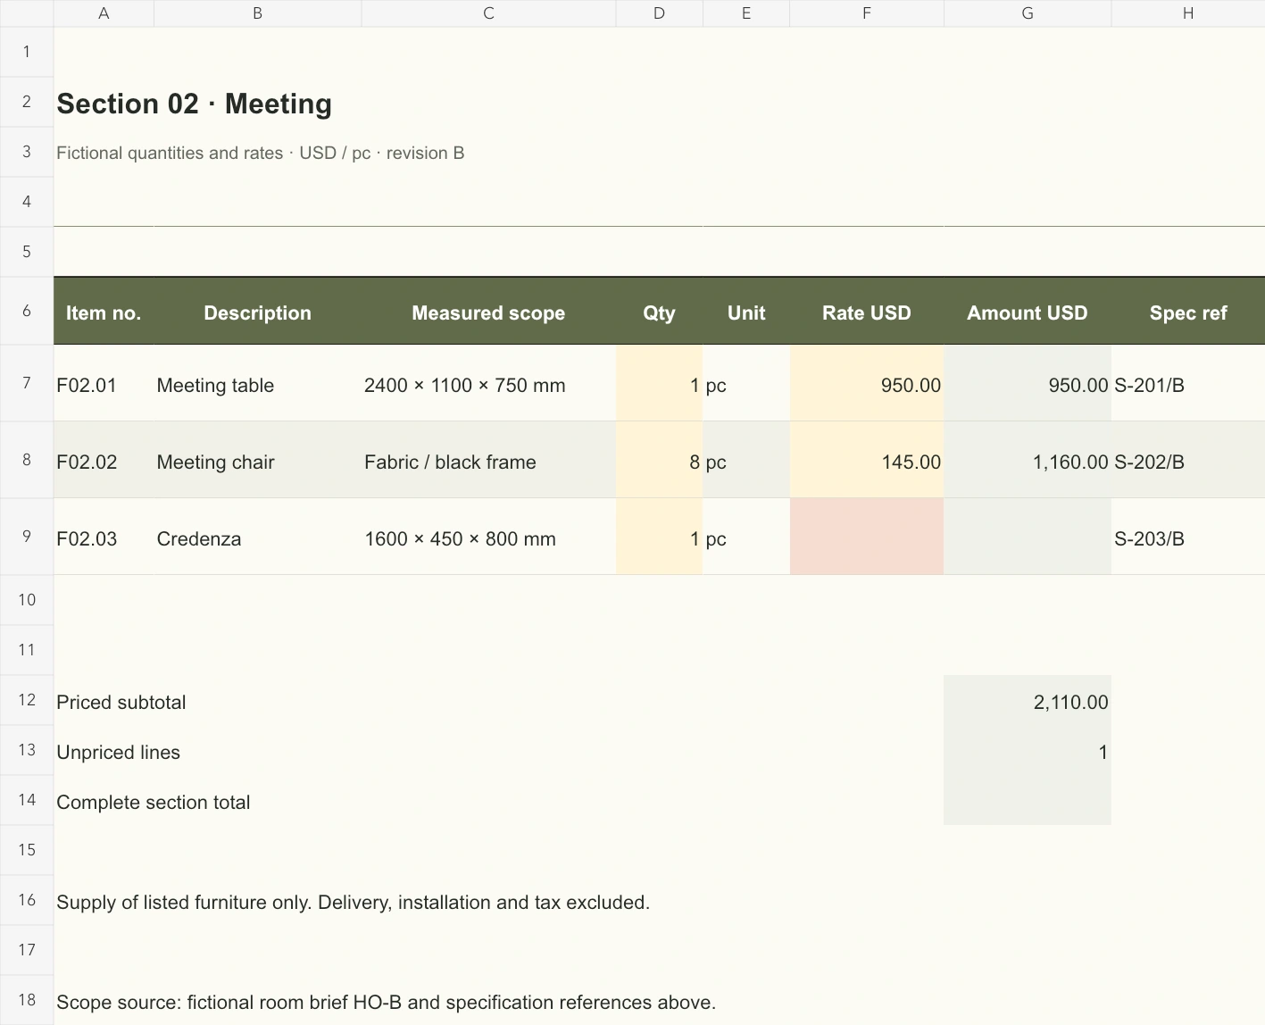Select the '2400 × 1100 × 750 mm' cell
Image resolution: width=1265 pixels, height=1025 pixels.
coord(488,384)
